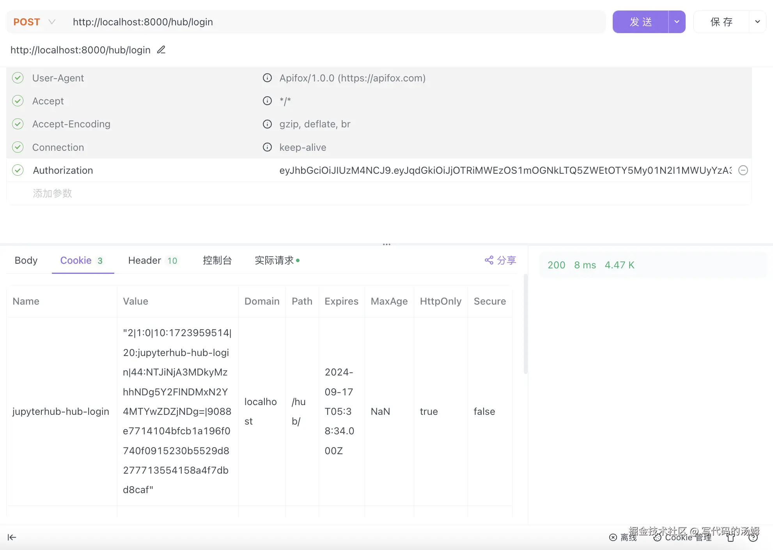
Task: Click the 添加参数 add parameter row
Action: point(52,193)
